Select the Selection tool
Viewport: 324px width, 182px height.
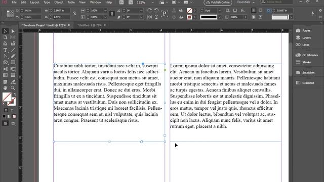click(5, 31)
